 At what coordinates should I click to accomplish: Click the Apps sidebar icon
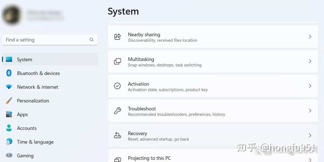click(9, 114)
